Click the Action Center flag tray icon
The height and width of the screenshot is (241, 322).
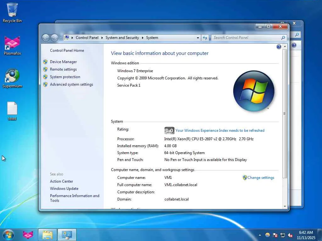tap(275, 235)
